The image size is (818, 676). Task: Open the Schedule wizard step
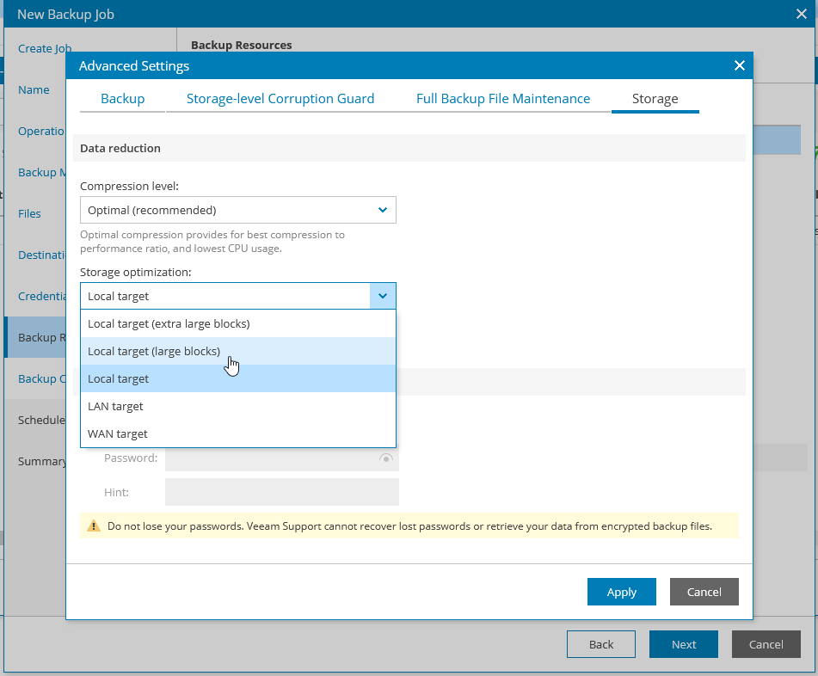point(40,420)
